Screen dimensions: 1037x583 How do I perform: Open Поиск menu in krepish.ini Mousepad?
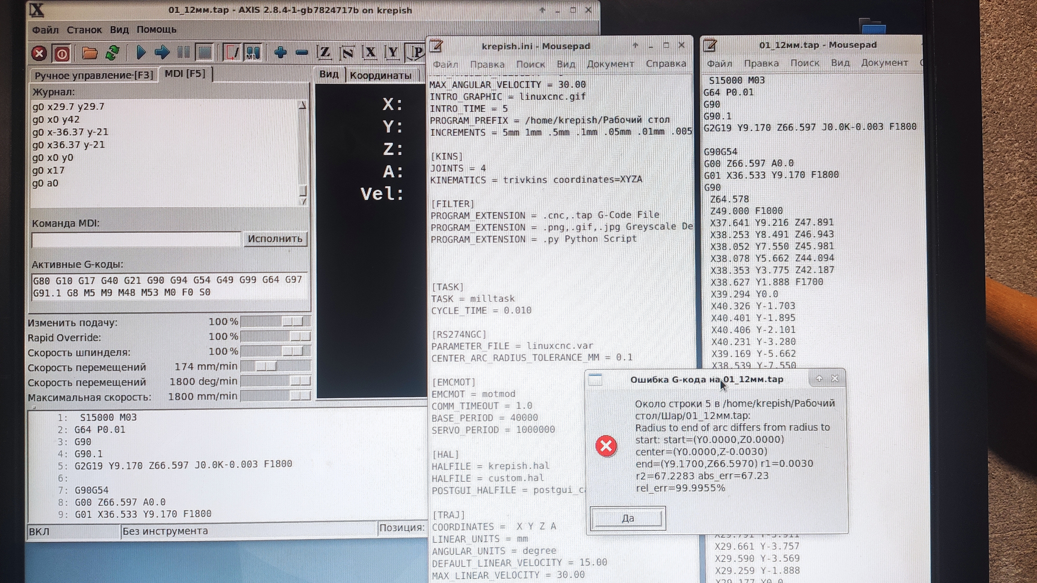click(530, 64)
